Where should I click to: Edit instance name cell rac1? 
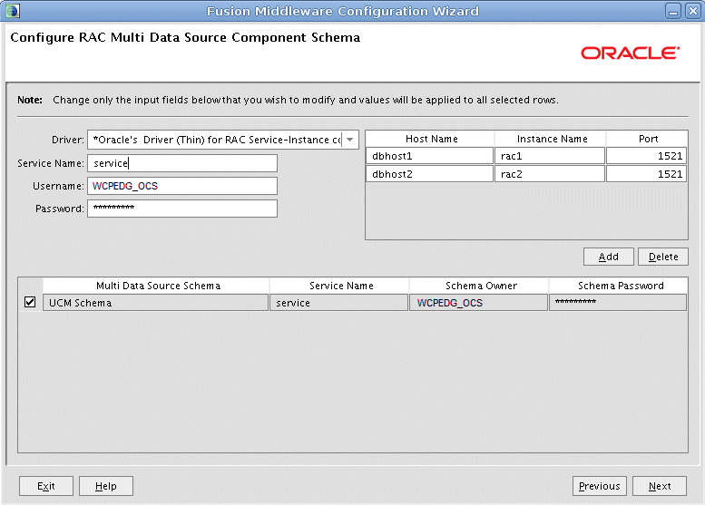(x=550, y=156)
